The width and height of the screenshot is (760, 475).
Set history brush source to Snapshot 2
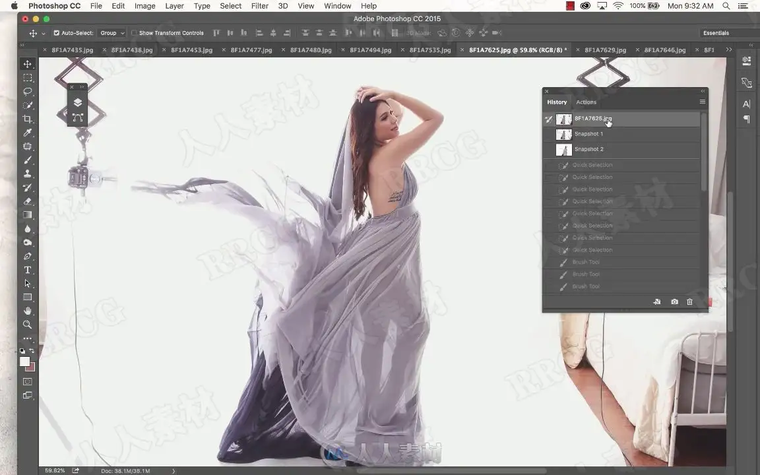tap(548, 149)
